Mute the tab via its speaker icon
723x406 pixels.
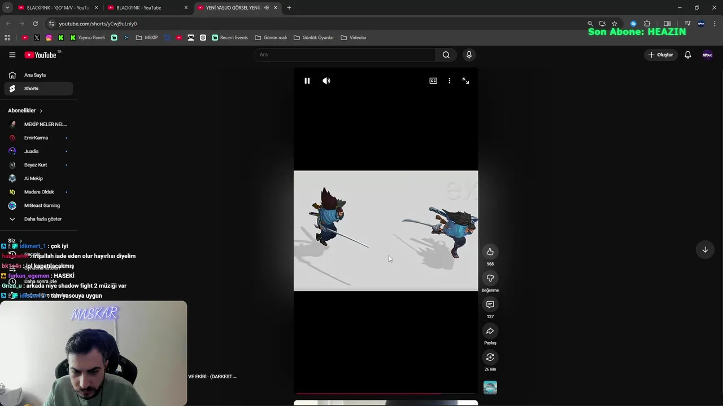pyautogui.click(x=267, y=7)
